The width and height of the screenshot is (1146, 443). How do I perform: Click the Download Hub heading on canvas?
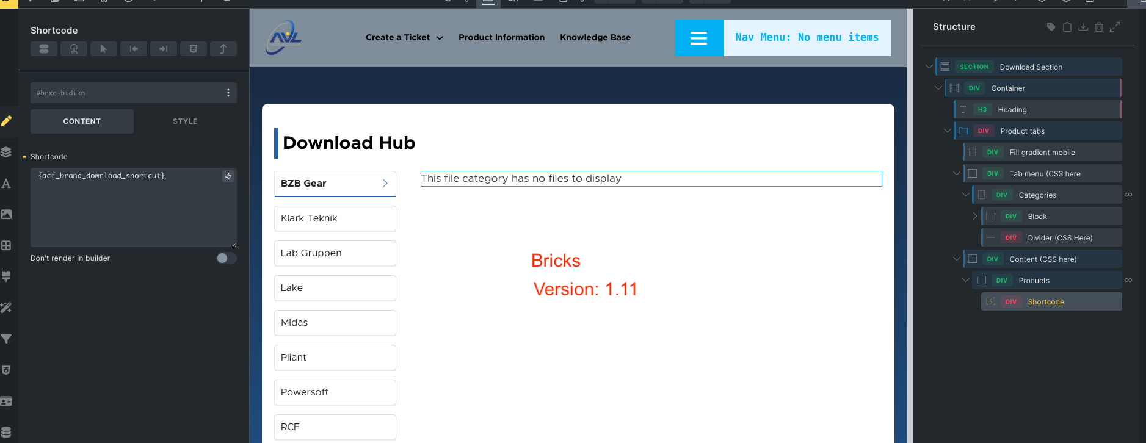(x=349, y=143)
